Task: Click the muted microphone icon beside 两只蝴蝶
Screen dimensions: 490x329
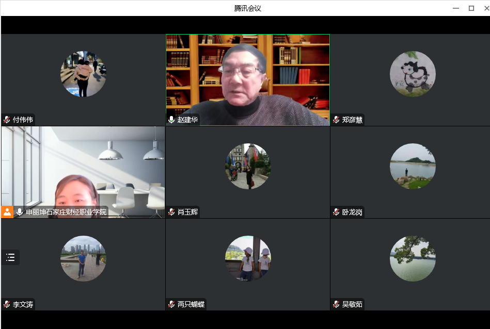Action: pyautogui.click(x=172, y=304)
